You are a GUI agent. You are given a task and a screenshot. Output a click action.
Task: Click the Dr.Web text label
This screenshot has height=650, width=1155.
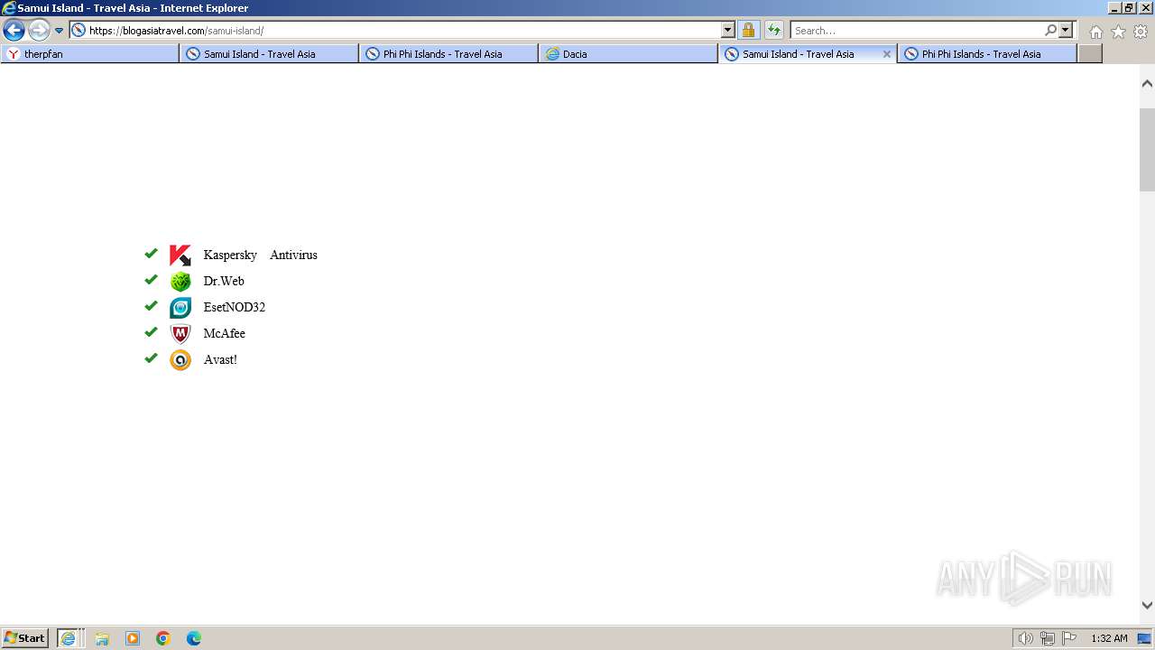tap(224, 282)
